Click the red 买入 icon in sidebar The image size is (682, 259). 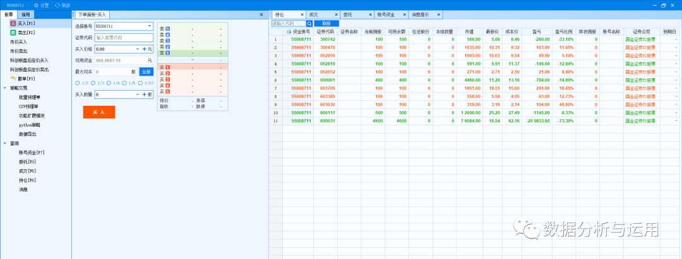(x=13, y=23)
